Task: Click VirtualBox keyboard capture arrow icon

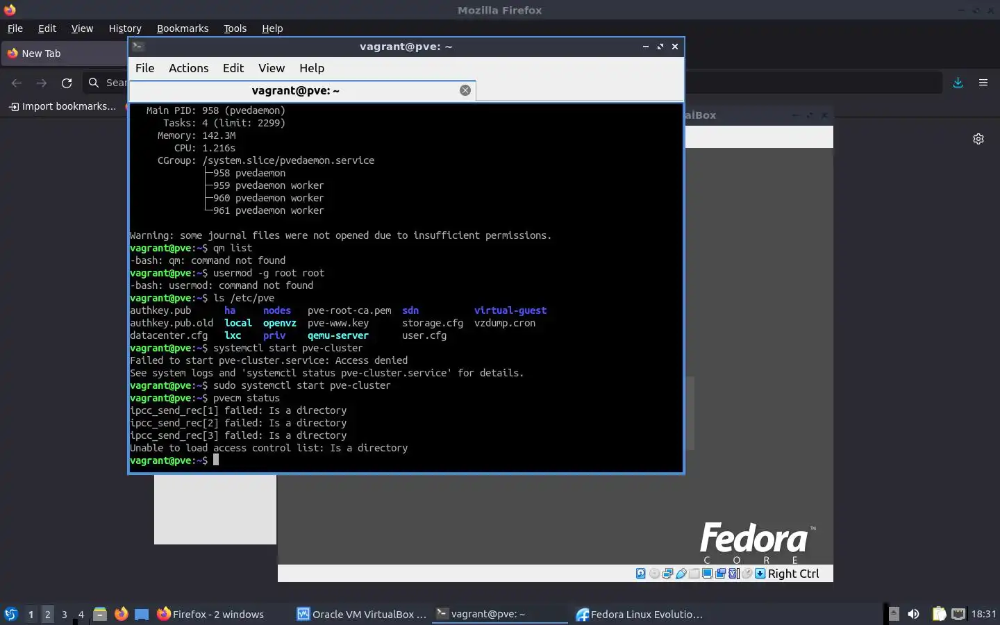Action: (760, 574)
